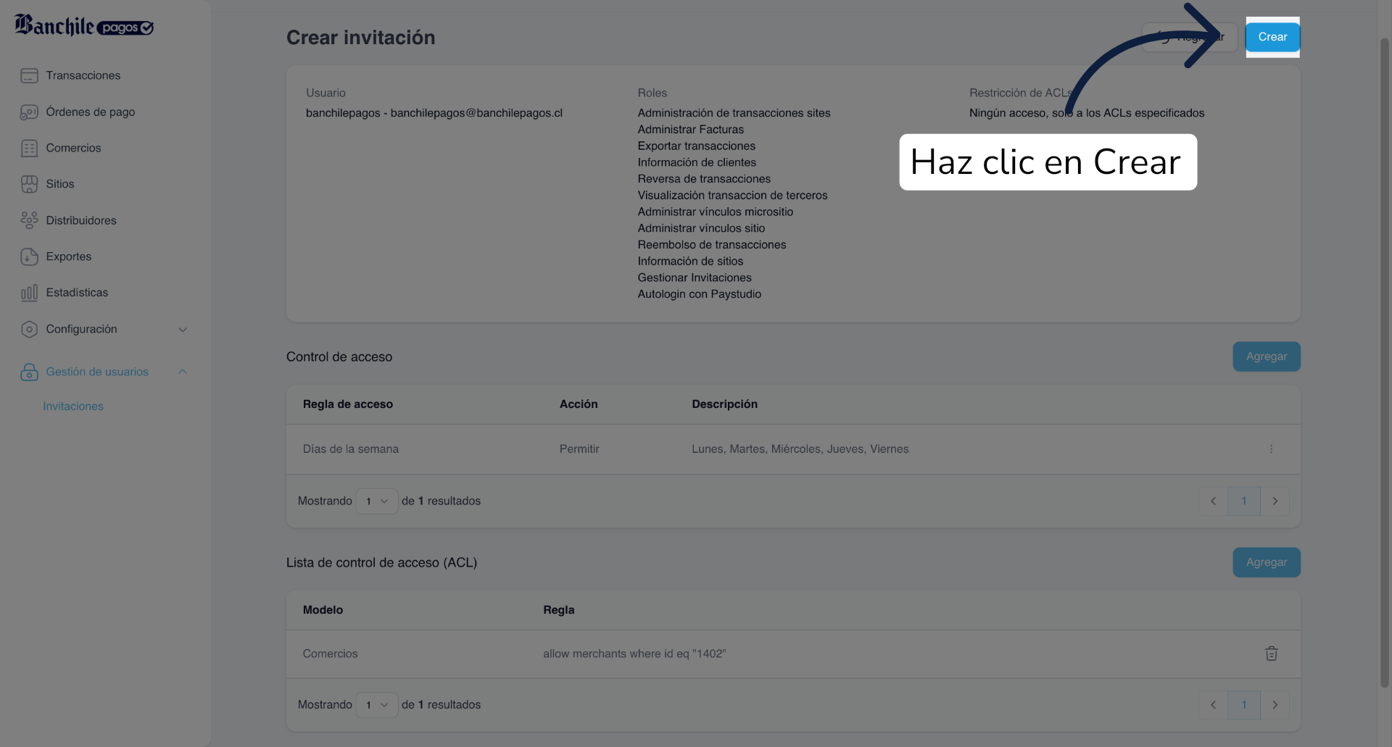The image size is (1392, 747).
Task: Click the vertical page scrollbar
Action: (x=1385, y=362)
